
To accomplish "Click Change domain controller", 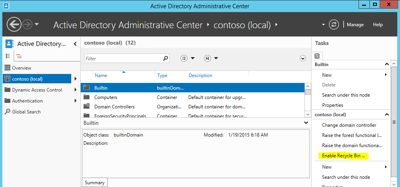I will pos(349,125).
